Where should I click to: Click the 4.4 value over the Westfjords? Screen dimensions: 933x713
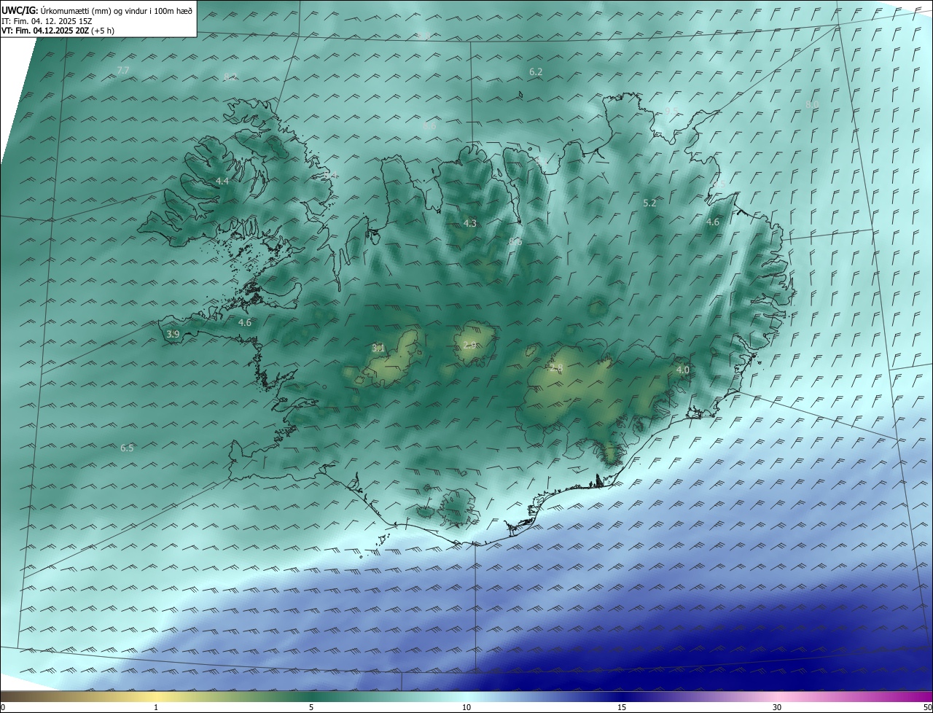(x=222, y=181)
